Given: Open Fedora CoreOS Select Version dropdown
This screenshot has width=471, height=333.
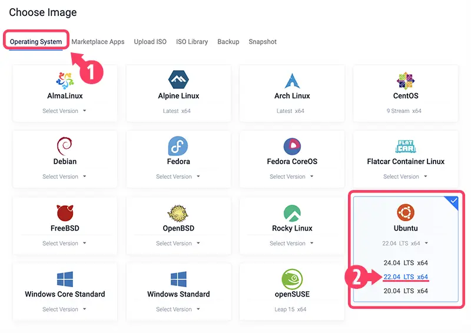Looking at the screenshot, I should click(291, 177).
